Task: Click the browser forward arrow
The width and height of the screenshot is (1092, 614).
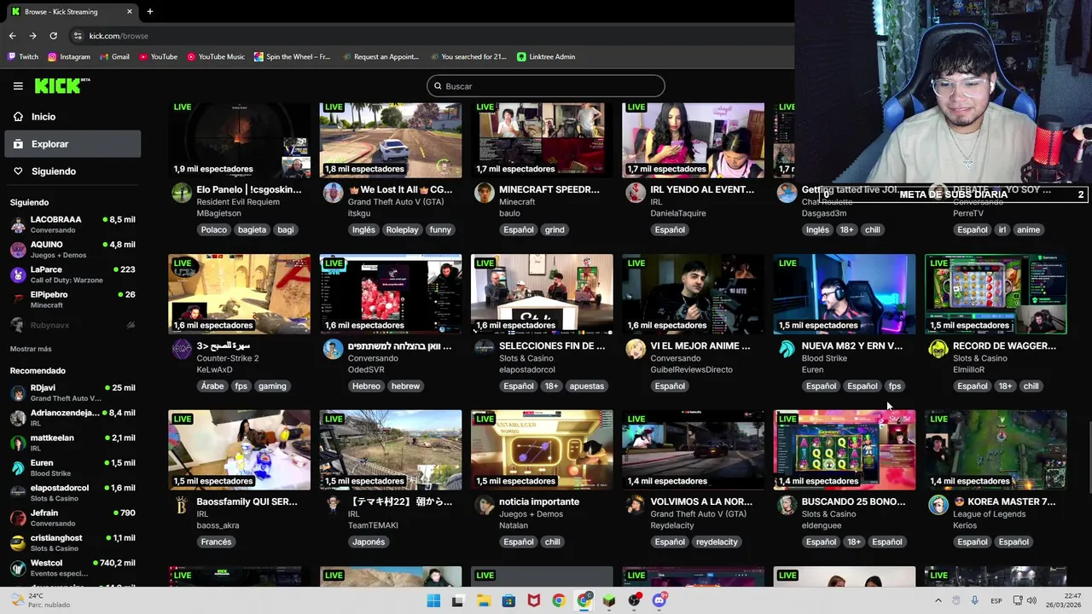Action: coord(32,36)
